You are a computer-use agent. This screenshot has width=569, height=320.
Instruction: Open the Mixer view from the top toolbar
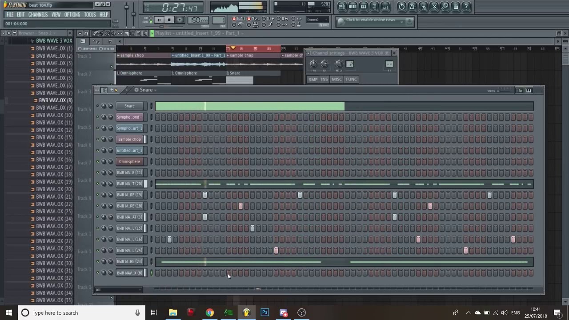click(x=385, y=6)
